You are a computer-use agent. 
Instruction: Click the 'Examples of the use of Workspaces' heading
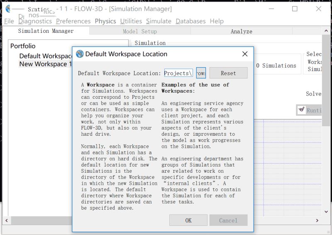click(x=195, y=88)
